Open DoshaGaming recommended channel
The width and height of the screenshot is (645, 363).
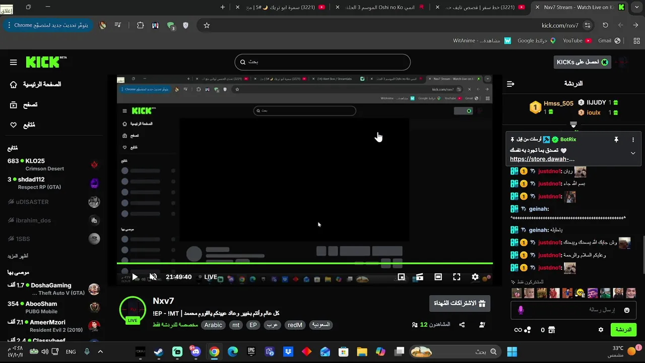(x=53, y=289)
